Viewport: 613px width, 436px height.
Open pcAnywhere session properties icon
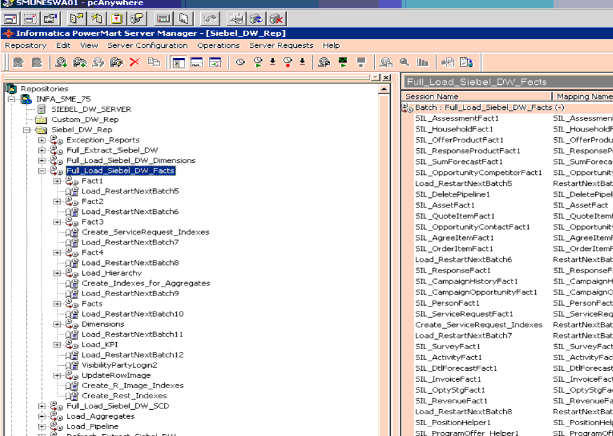50,19
